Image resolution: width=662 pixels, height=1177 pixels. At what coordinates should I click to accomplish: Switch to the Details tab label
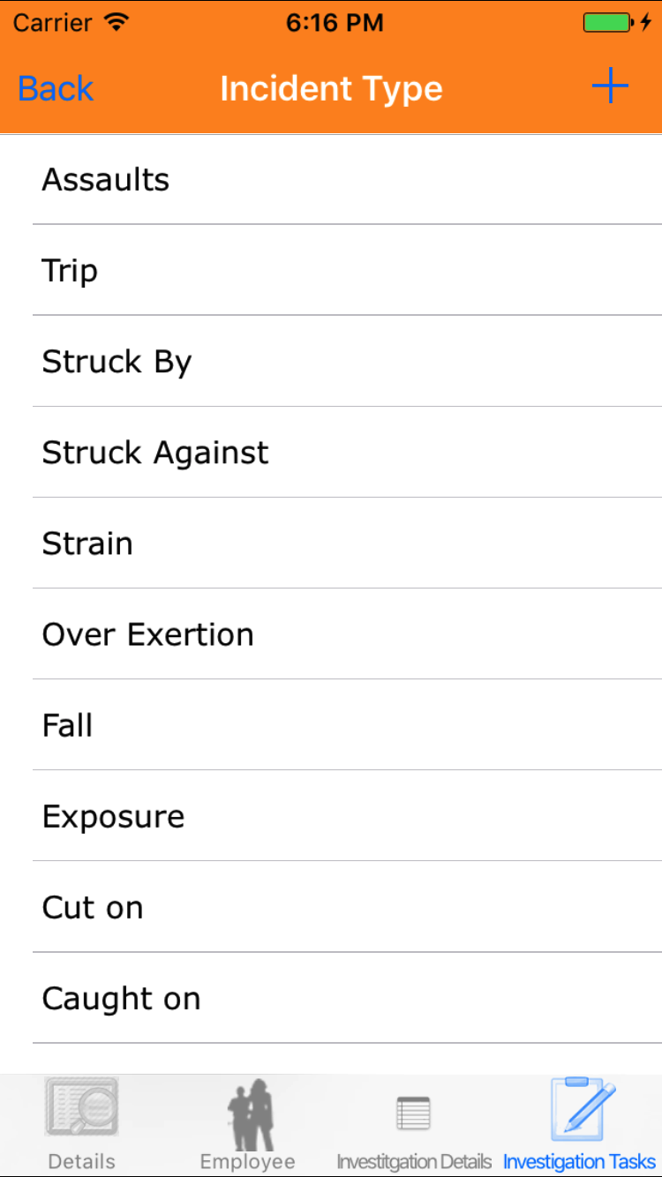[x=81, y=1161]
